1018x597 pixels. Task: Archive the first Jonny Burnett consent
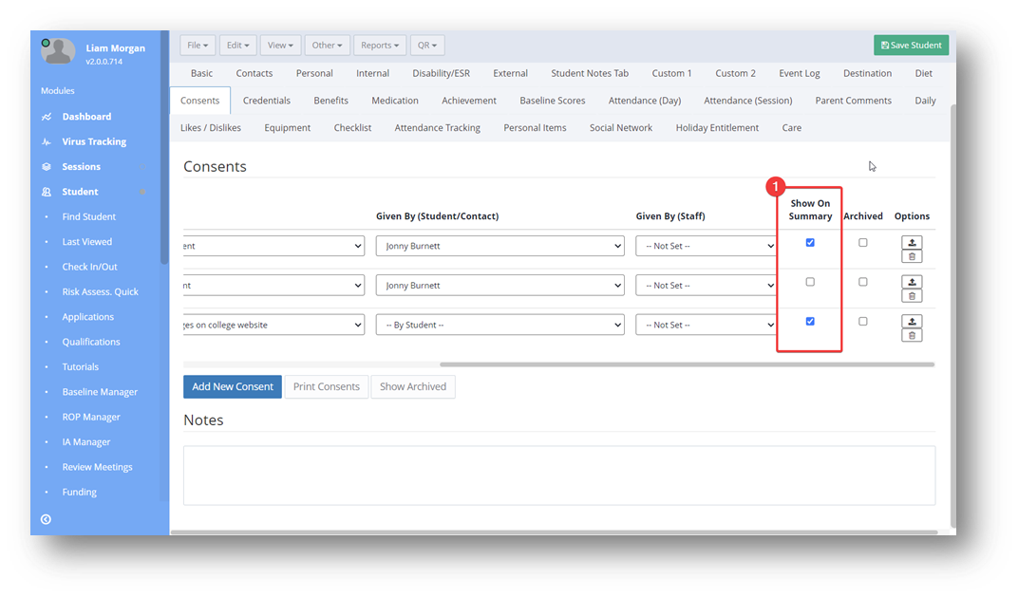(862, 242)
